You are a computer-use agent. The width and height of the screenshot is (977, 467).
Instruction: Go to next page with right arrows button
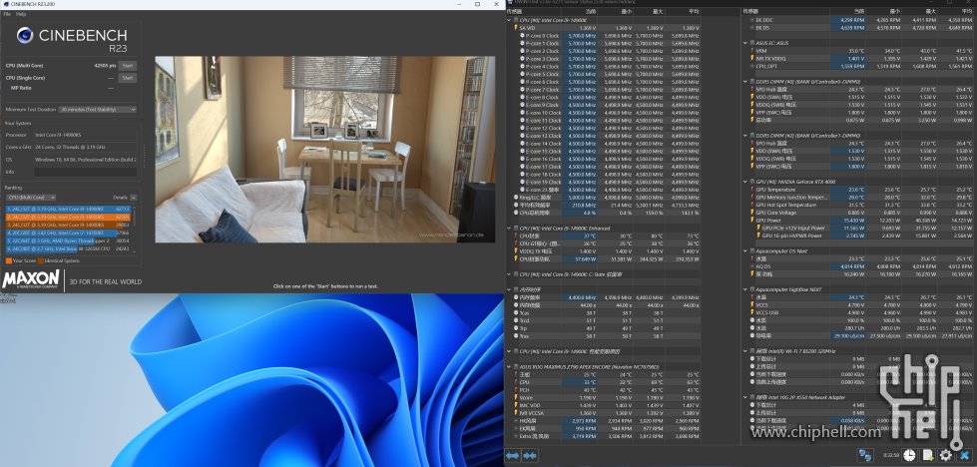pyautogui.click(x=530, y=455)
